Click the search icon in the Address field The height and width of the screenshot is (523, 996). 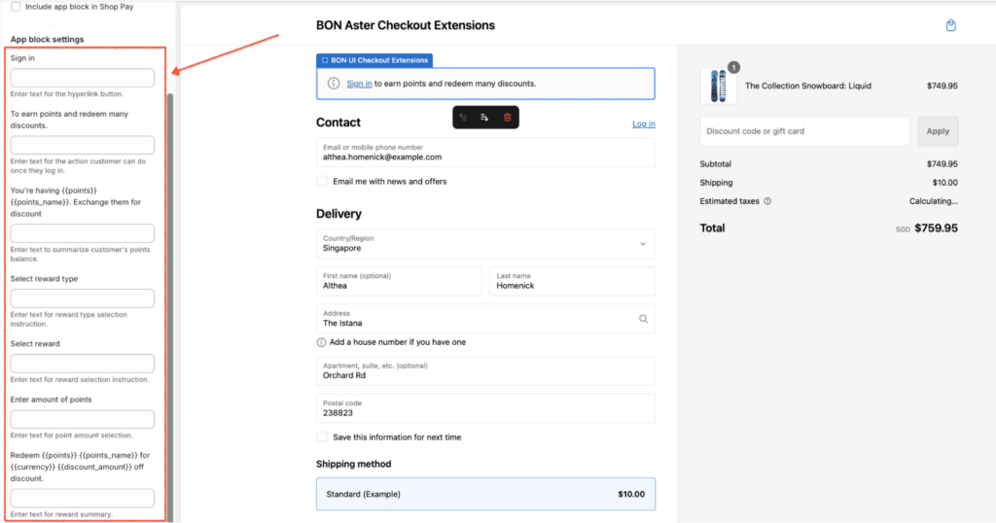click(x=643, y=318)
